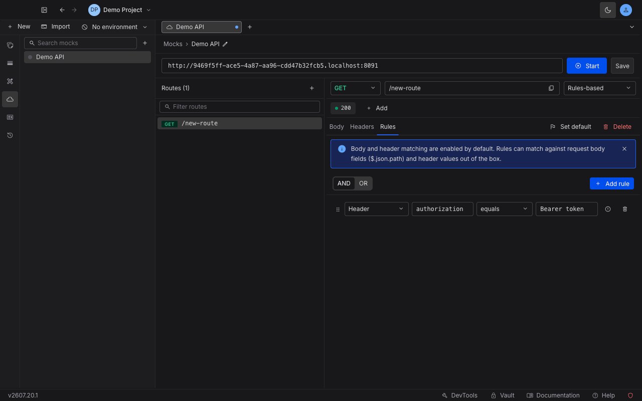Delete the response
Image resolution: width=642 pixels, height=401 pixels.
point(617,127)
